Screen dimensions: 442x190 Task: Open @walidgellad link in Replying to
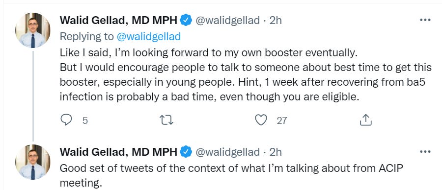pyautogui.click(x=147, y=37)
